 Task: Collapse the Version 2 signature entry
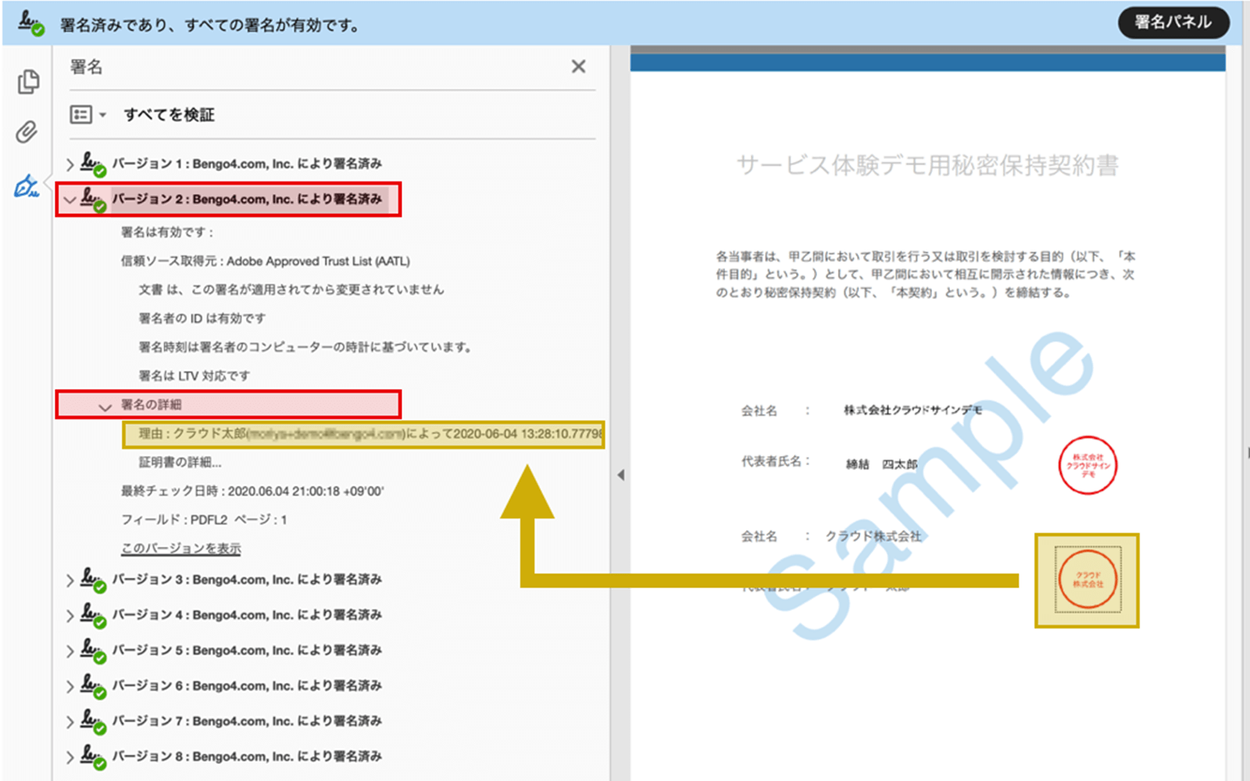tap(70, 200)
